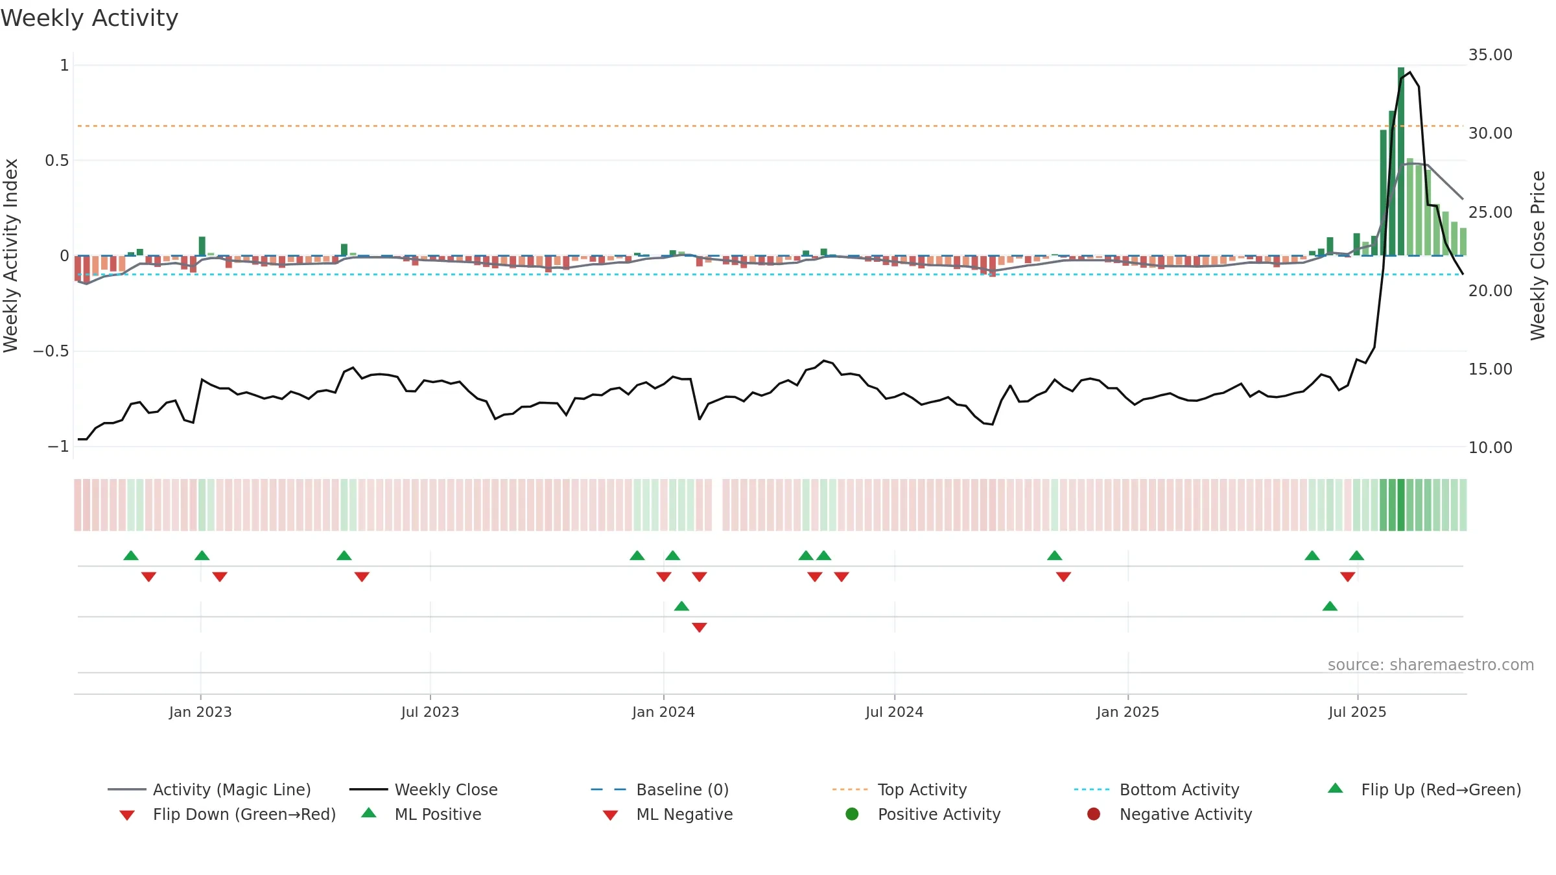Select the ML Positive triangle near Jun 2025
The height and width of the screenshot is (875, 1556).
[x=1330, y=606]
